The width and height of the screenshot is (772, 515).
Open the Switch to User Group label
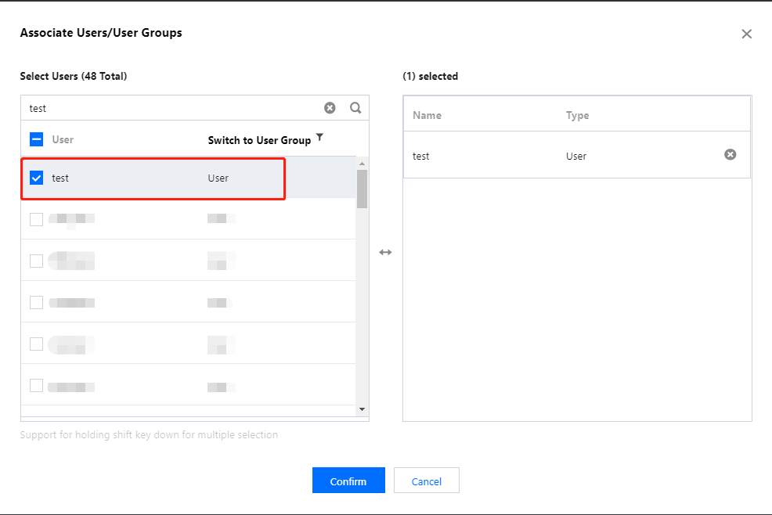(259, 140)
